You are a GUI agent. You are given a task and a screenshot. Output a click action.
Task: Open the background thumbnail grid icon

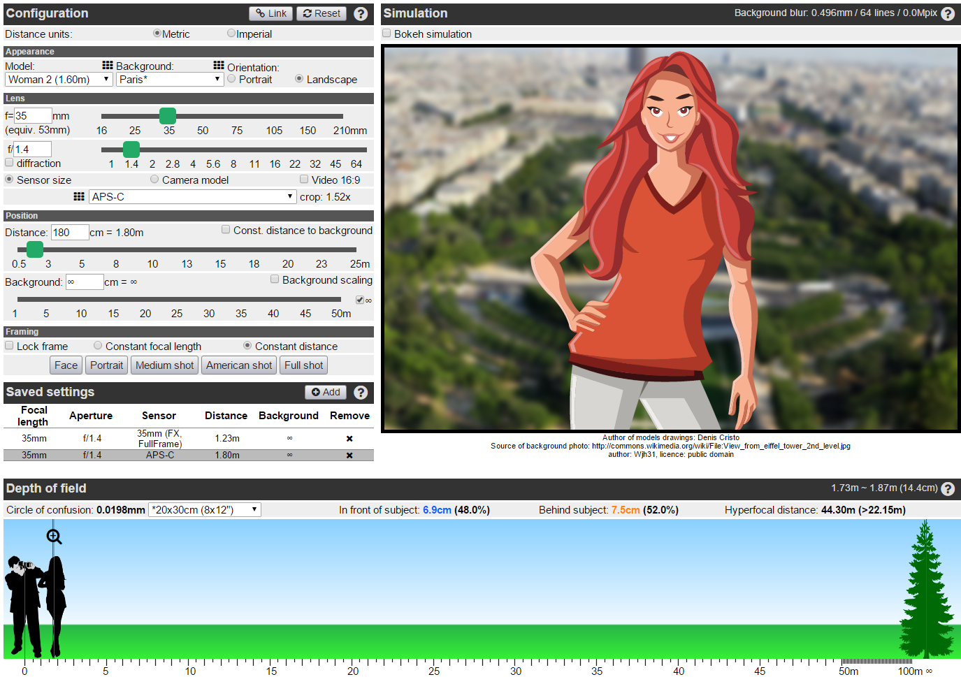(219, 65)
